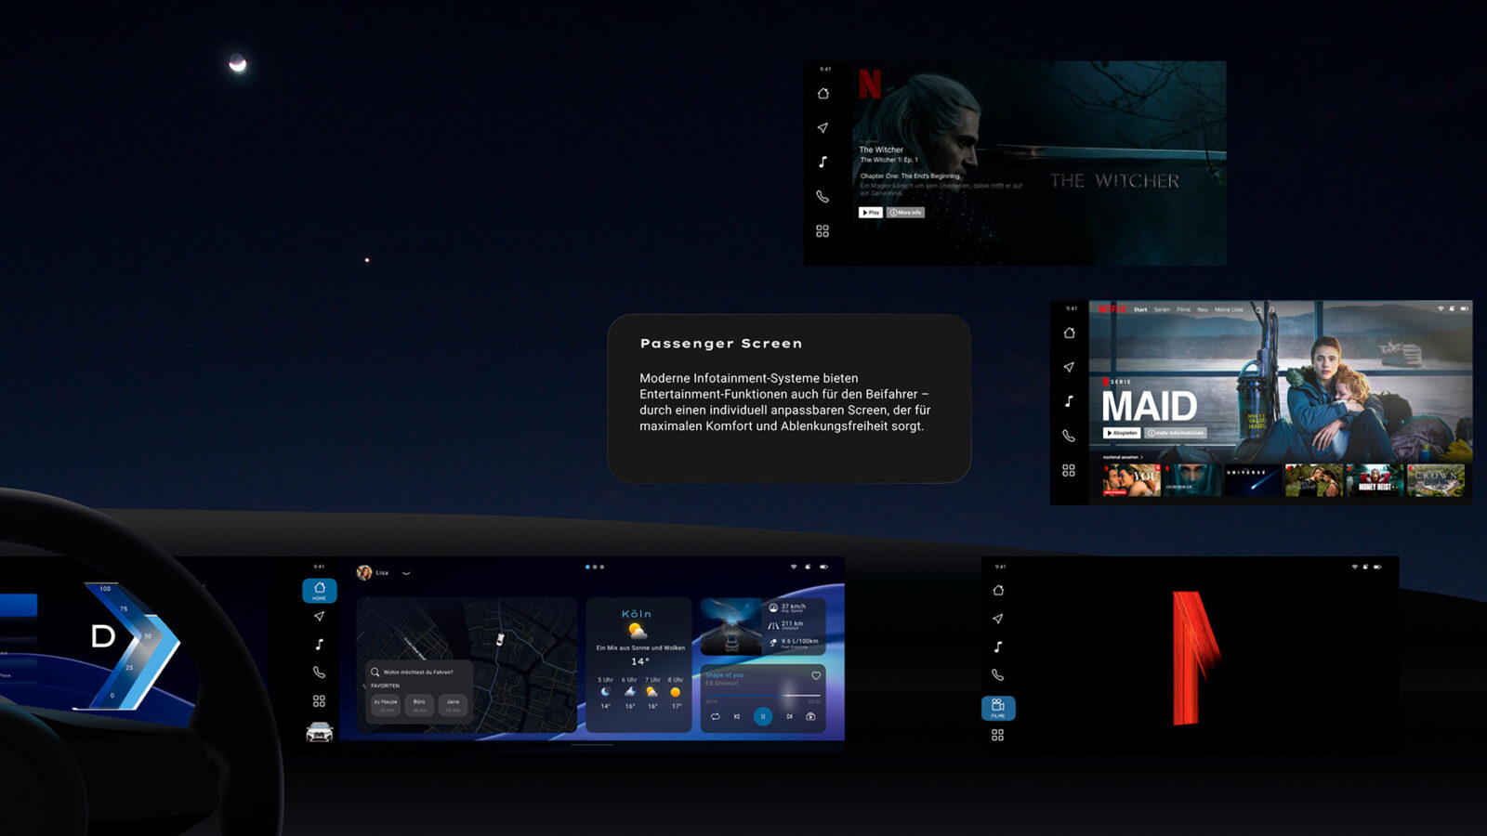Open apps grid in Witcher screen sidebar

tap(822, 230)
